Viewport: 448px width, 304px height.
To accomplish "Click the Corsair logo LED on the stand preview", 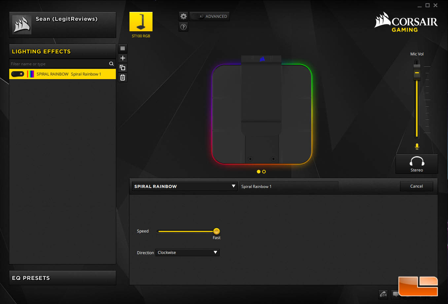I will (x=262, y=59).
